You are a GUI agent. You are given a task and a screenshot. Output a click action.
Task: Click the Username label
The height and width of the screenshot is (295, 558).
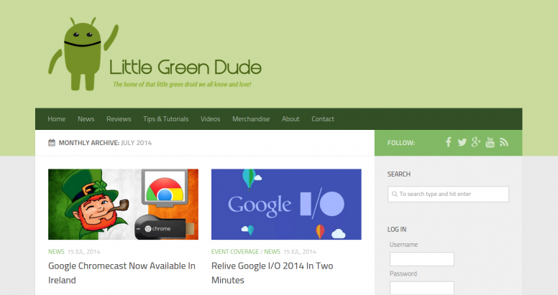pyautogui.click(x=403, y=245)
